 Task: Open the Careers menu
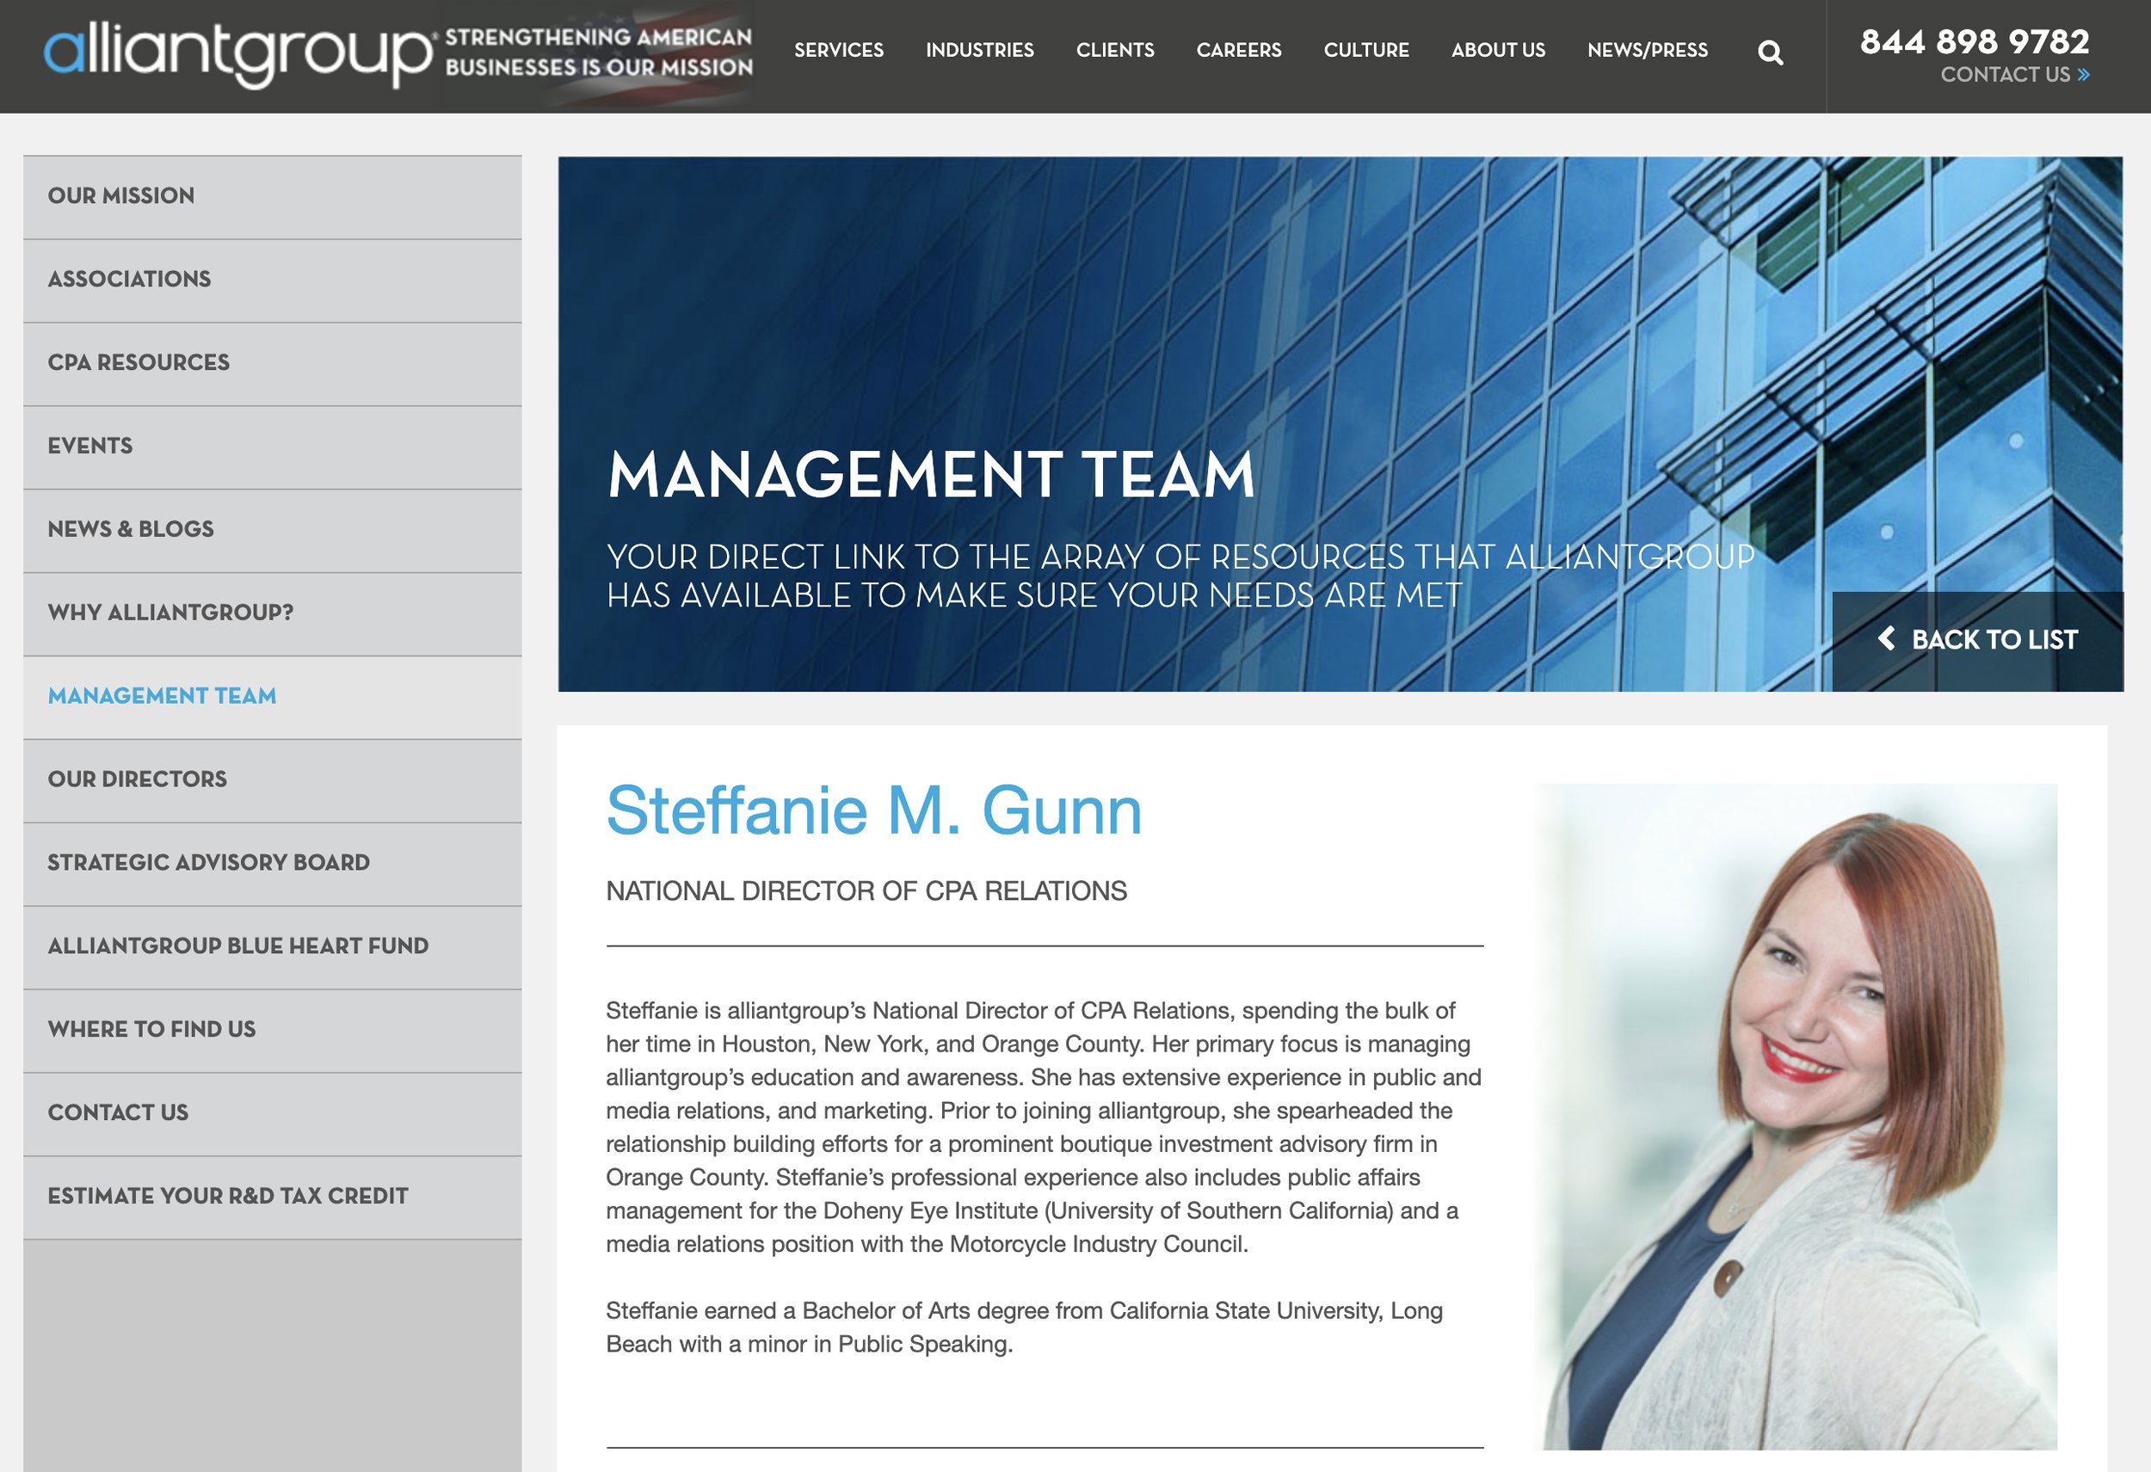coord(1238,50)
